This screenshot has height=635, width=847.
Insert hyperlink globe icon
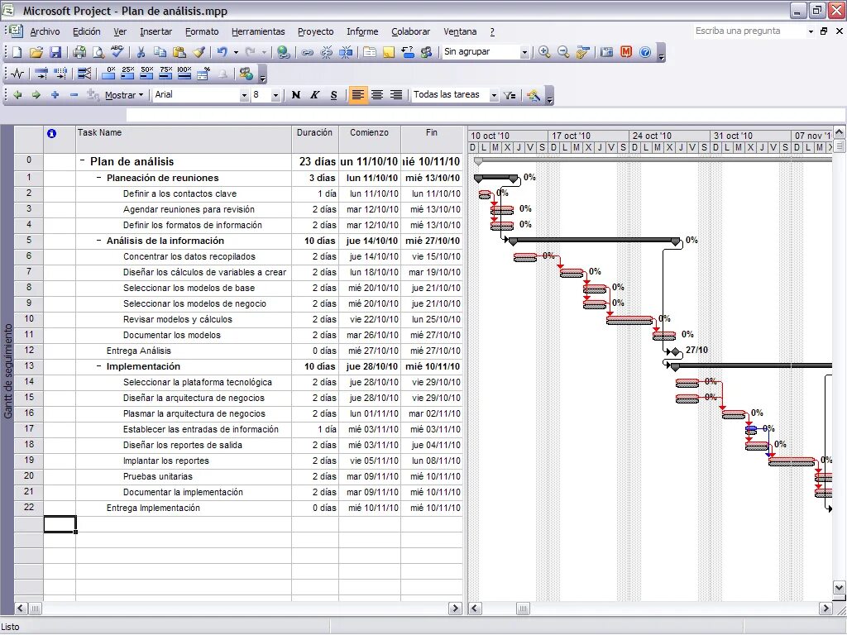tap(283, 52)
